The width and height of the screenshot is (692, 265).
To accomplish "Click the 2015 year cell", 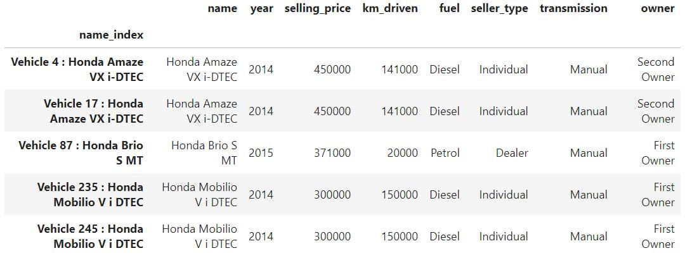I will coord(261,153).
